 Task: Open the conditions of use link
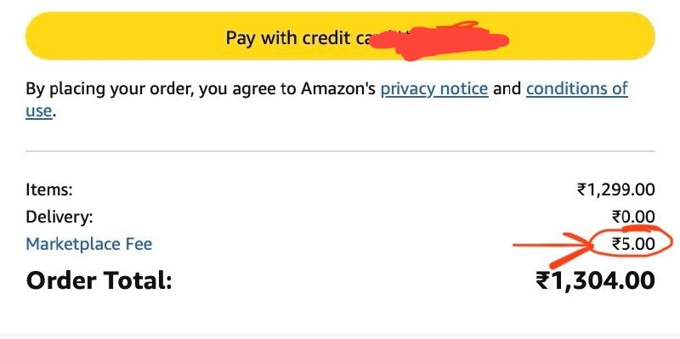pyautogui.click(x=577, y=88)
